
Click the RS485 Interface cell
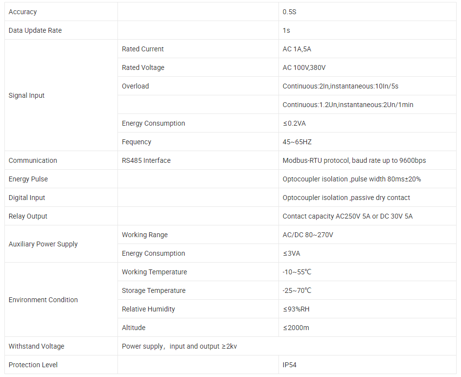click(x=198, y=160)
